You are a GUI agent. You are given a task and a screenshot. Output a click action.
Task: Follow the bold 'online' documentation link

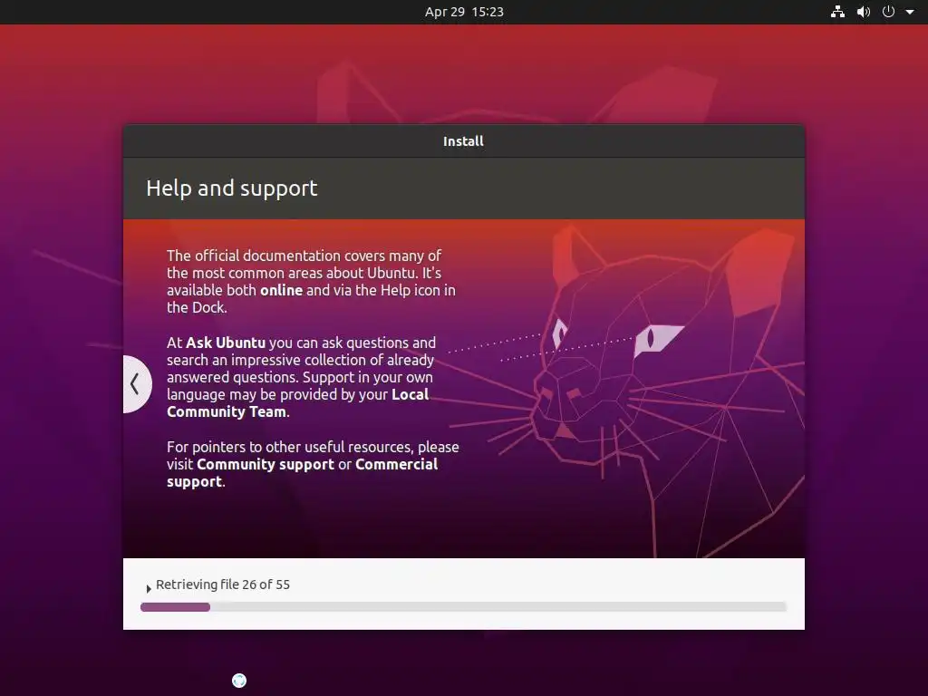(281, 290)
